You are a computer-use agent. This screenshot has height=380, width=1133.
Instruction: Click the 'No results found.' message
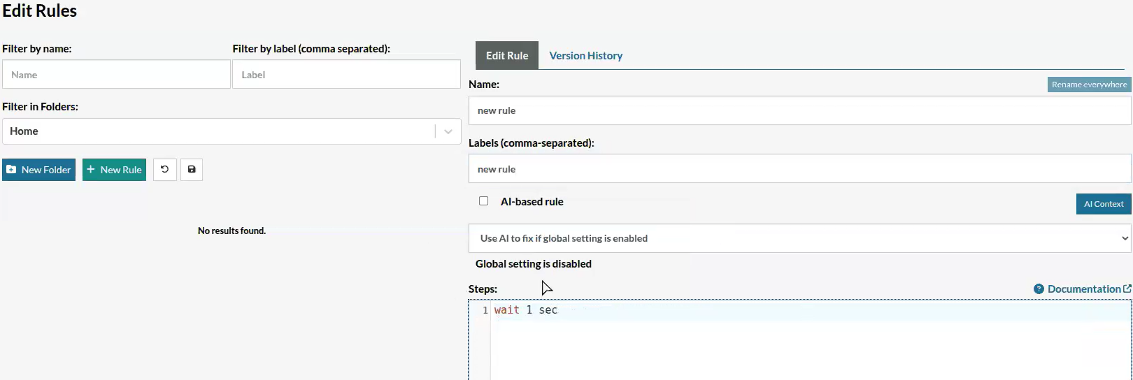(x=231, y=231)
